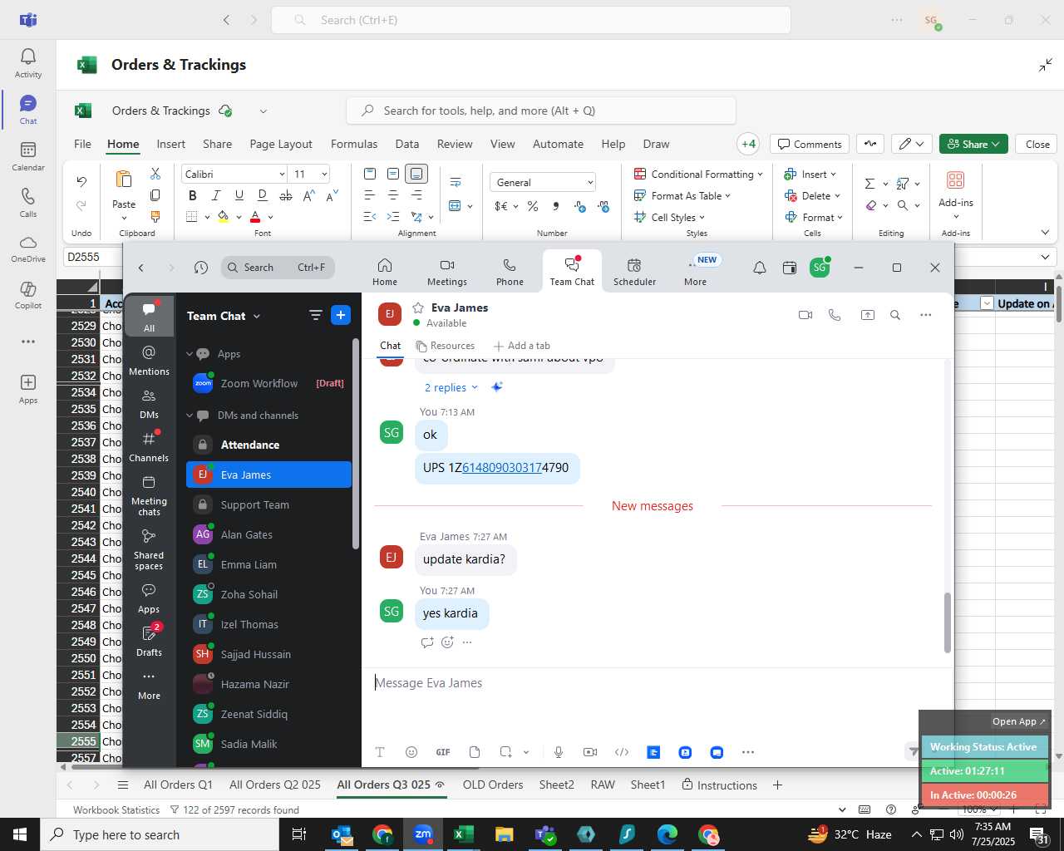This screenshot has width=1064, height=851.
Task: Start a video call with Eva James
Action: pyautogui.click(x=805, y=315)
